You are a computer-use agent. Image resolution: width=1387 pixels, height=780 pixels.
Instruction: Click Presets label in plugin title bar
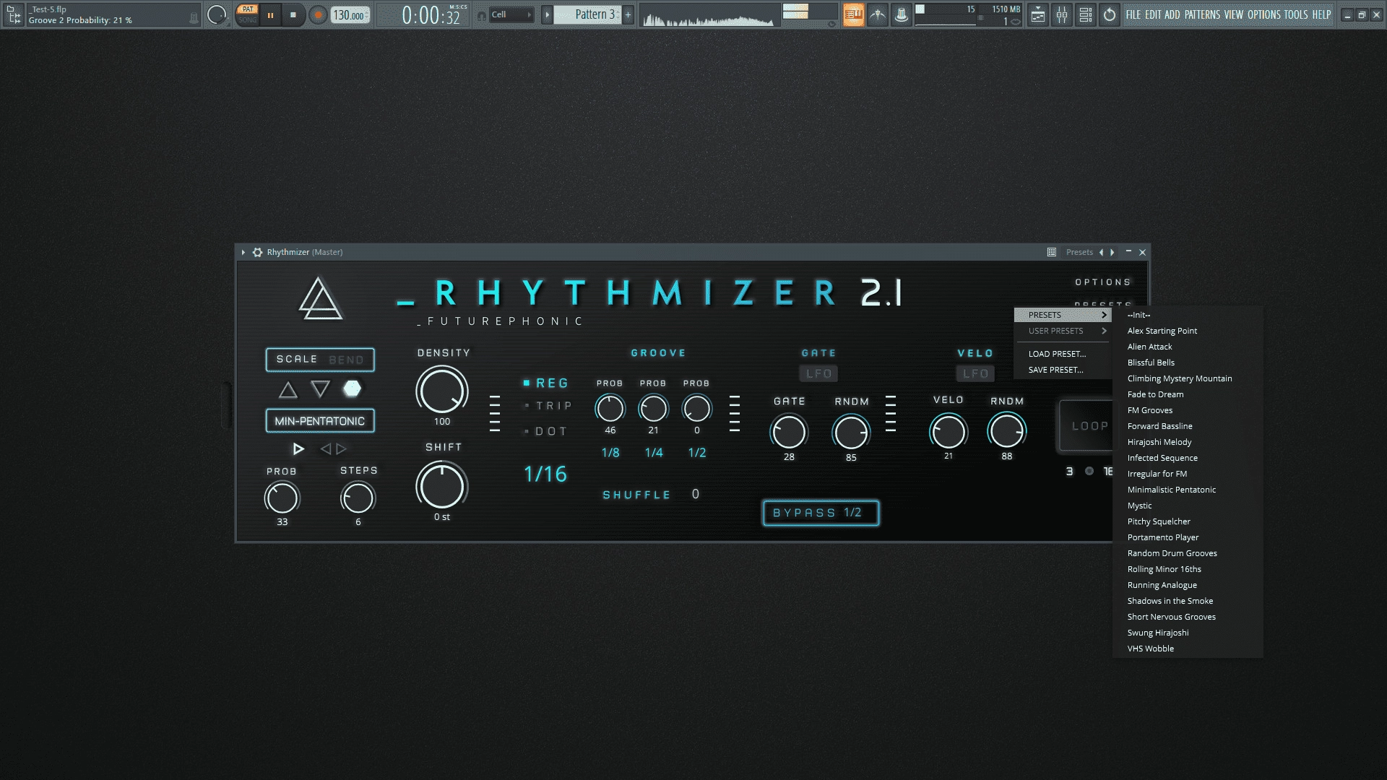pyautogui.click(x=1079, y=252)
